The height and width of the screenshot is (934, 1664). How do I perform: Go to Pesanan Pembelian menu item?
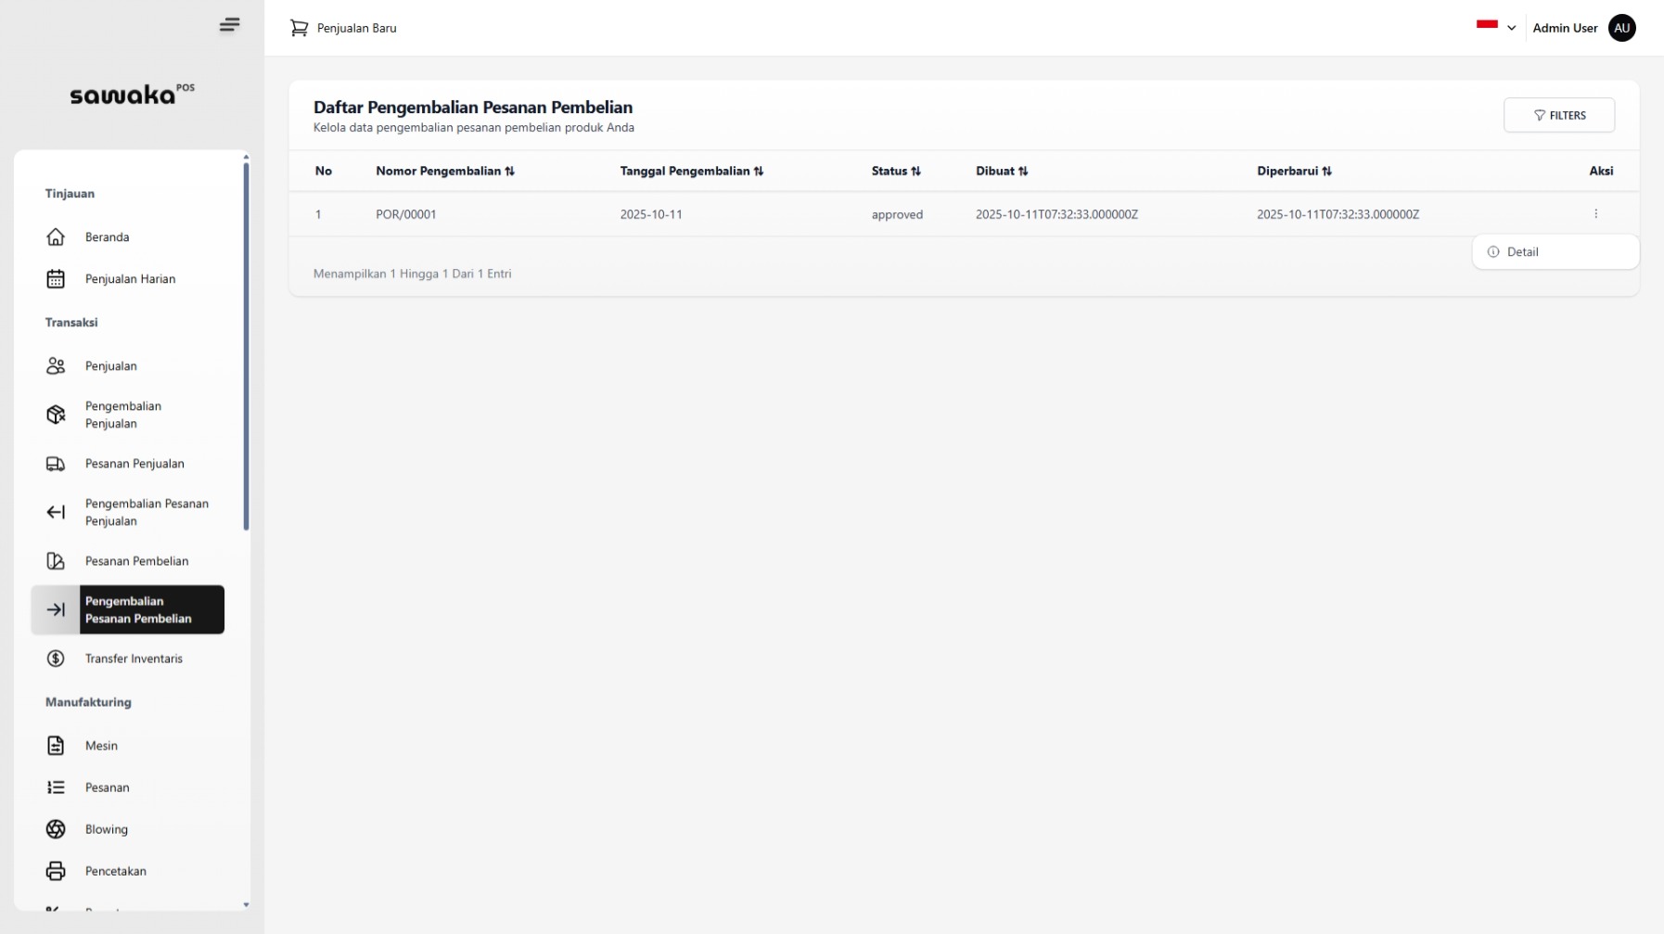(136, 561)
